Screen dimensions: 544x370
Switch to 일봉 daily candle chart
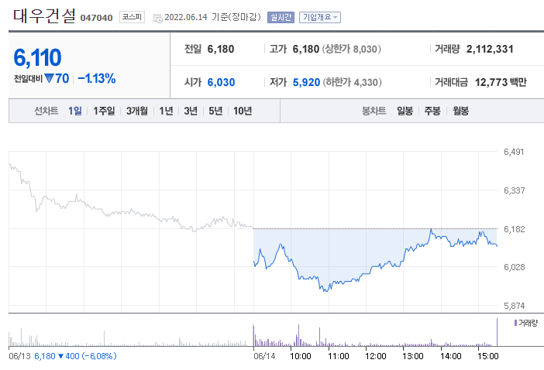click(x=405, y=111)
